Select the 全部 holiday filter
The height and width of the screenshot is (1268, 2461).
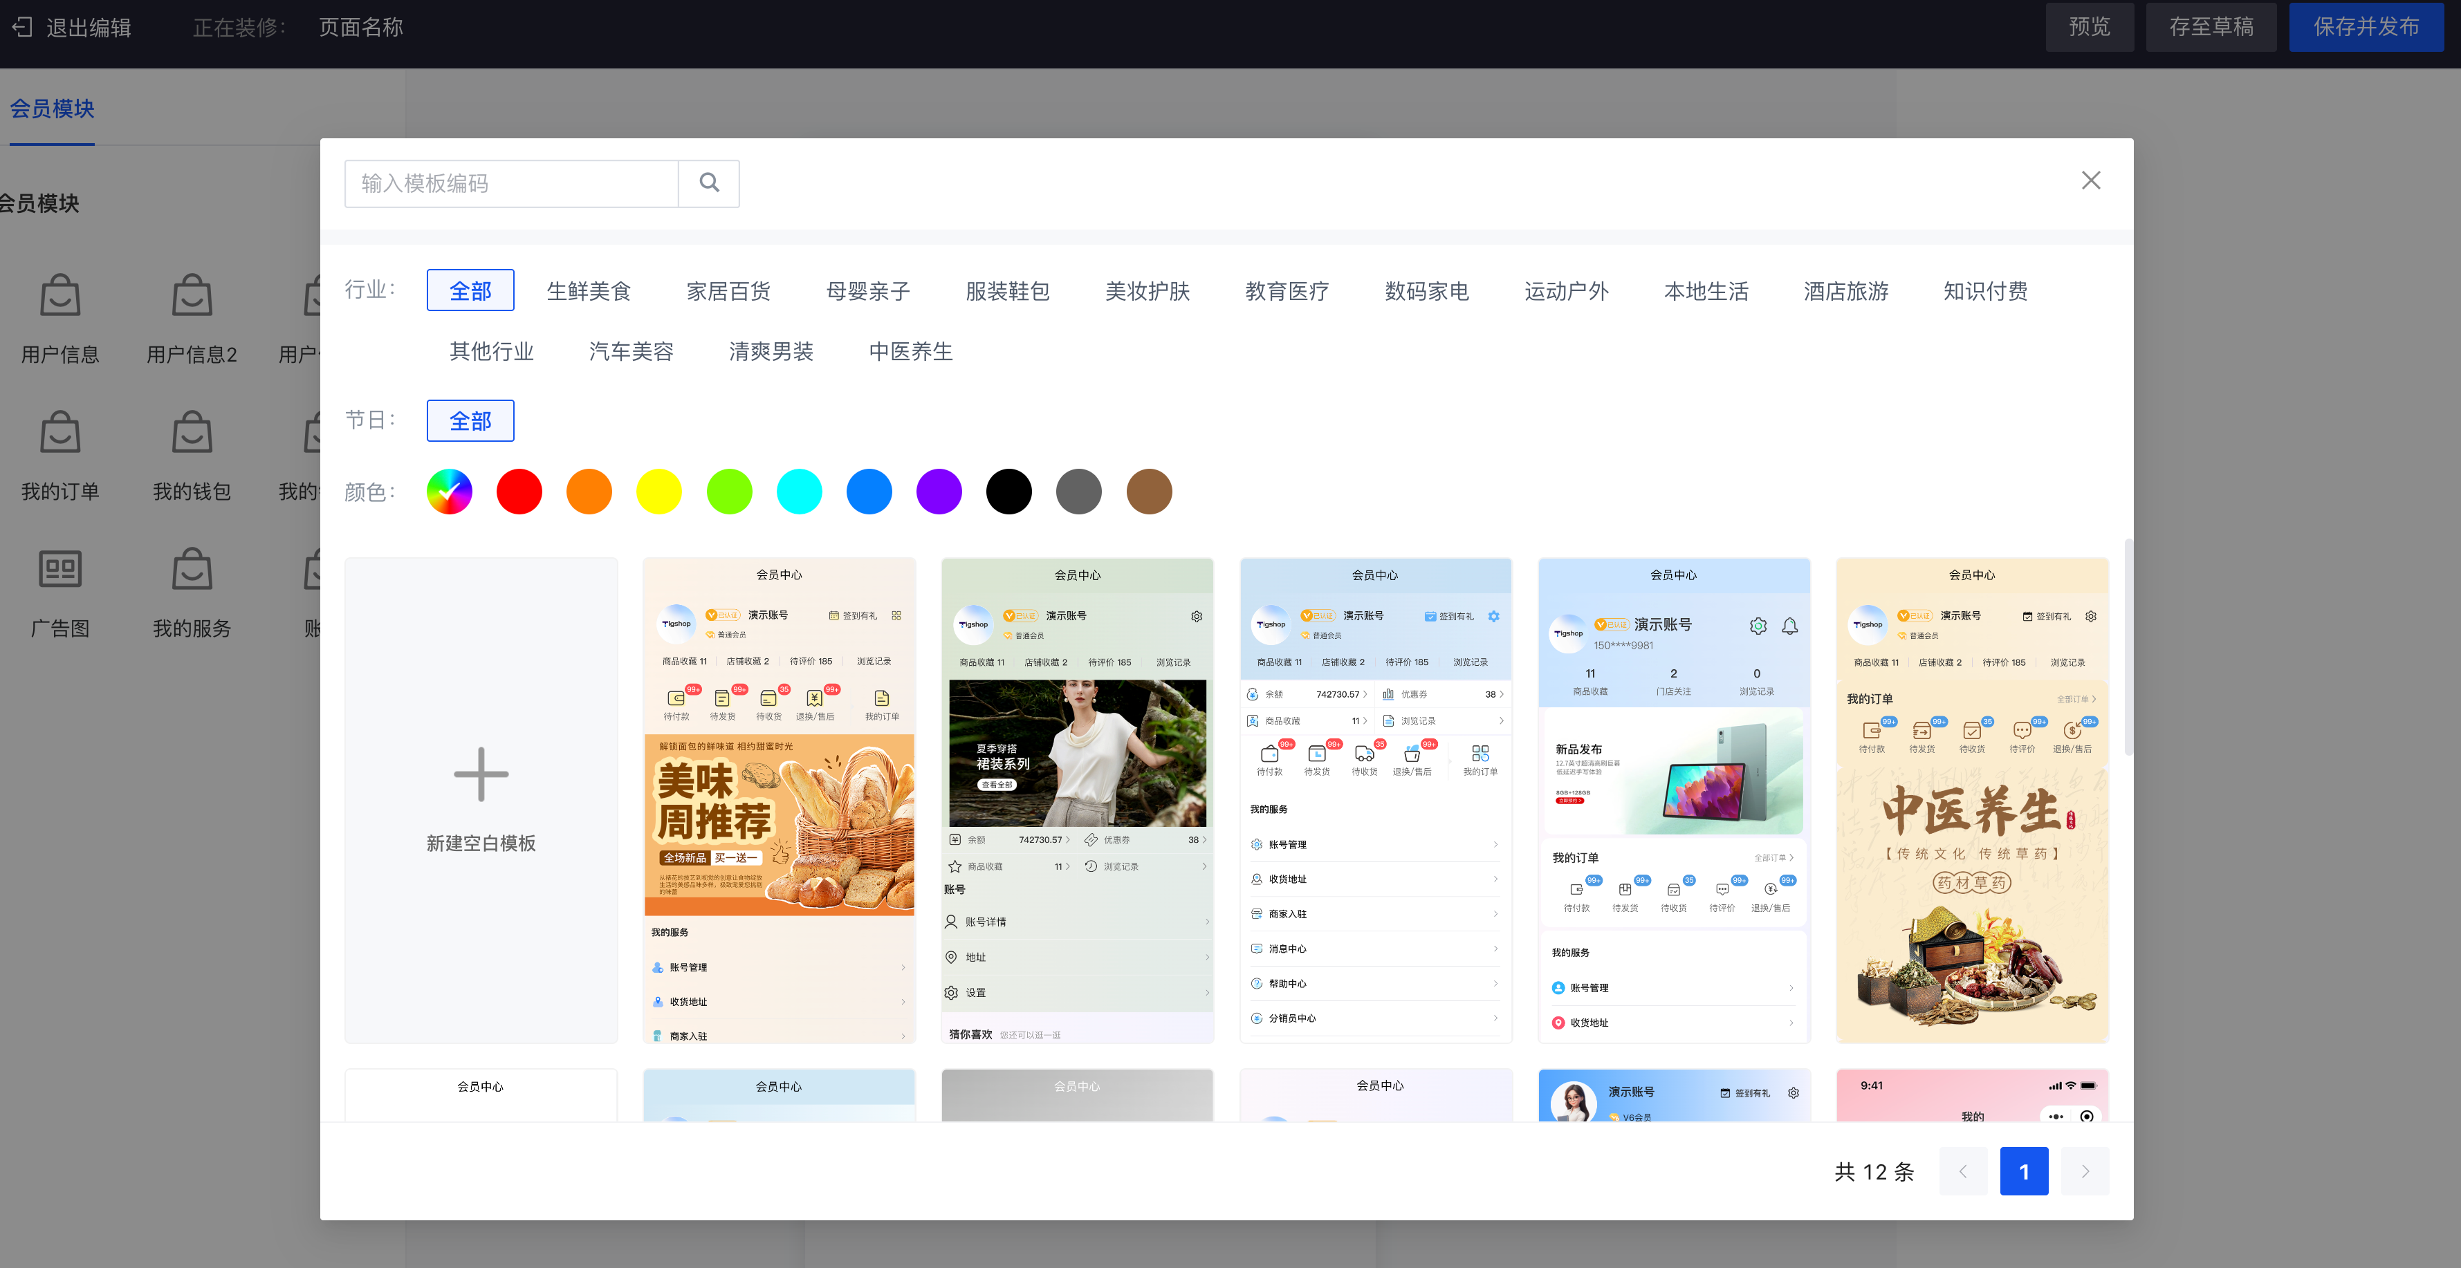click(470, 420)
